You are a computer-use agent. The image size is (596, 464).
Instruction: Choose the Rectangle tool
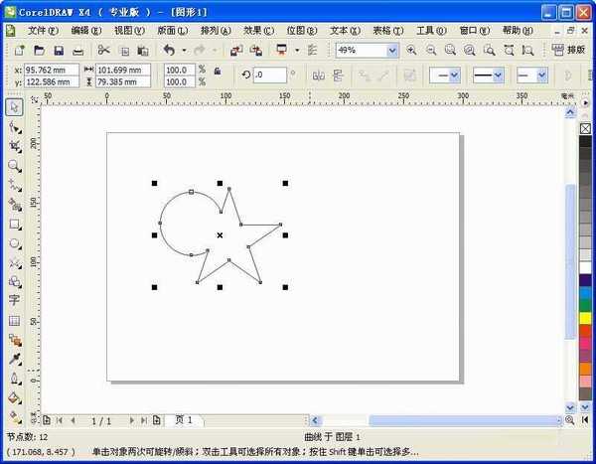tap(14, 224)
